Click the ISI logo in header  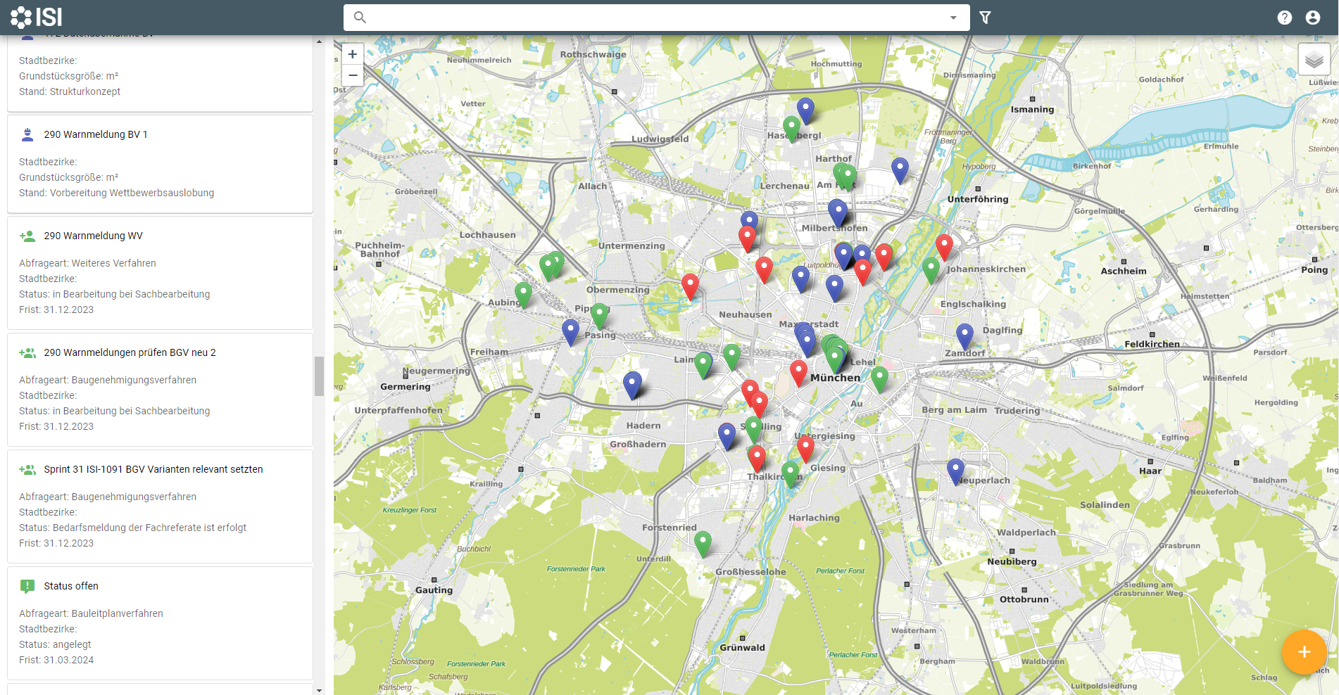tap(37, 17)
